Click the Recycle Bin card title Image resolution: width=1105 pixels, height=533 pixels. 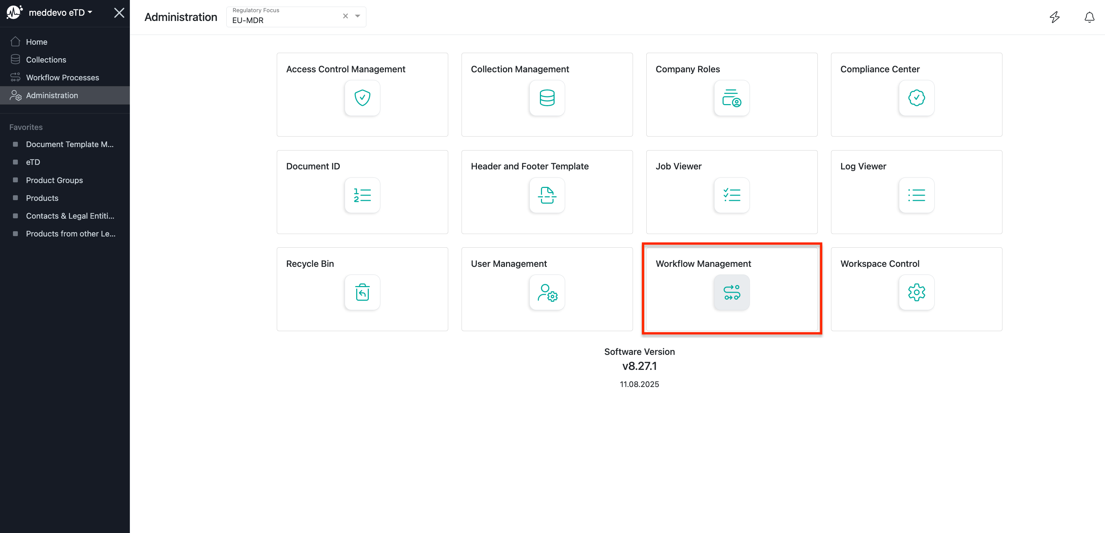pyautogui.click(x=310, y=264)
